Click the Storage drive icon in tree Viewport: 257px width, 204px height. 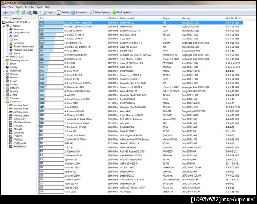7,74
